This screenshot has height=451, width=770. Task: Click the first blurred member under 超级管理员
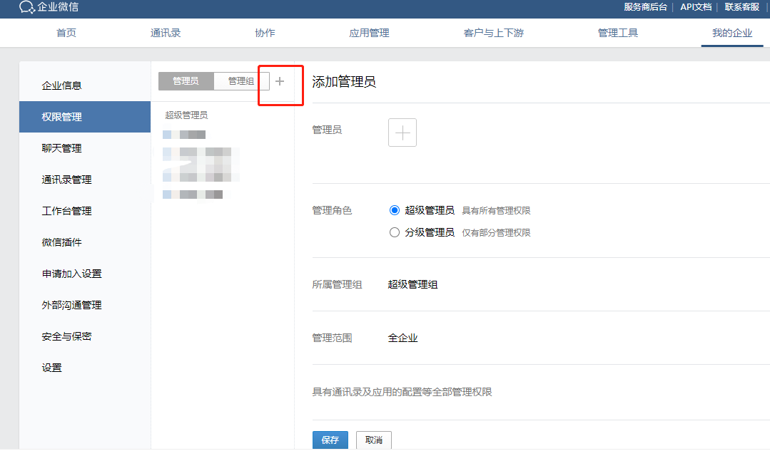pyautogui.click(x=184, y=134)
